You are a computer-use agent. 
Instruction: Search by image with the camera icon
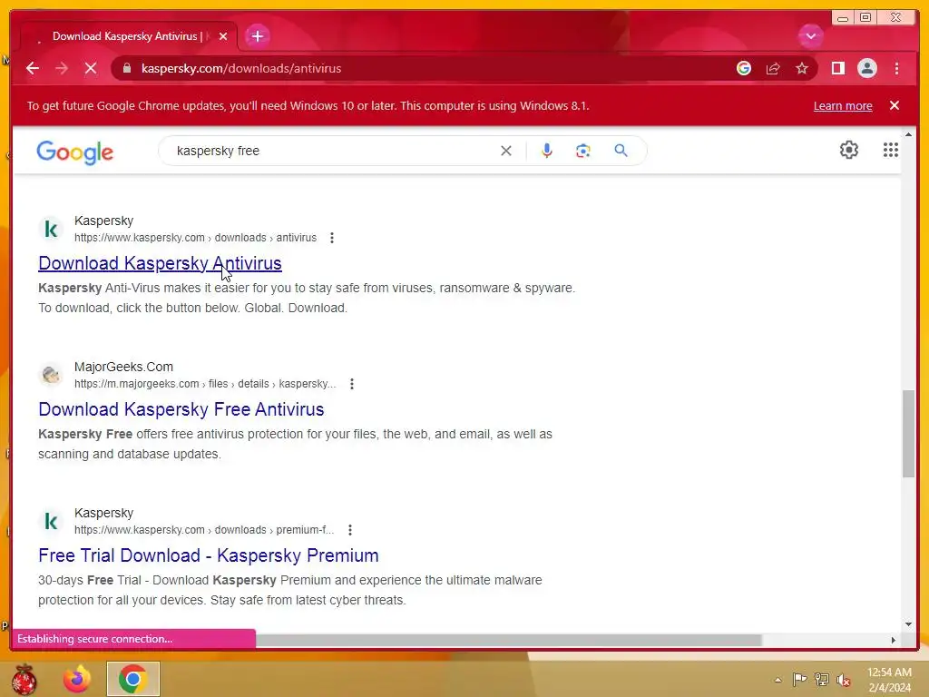[x=583, y=151]
